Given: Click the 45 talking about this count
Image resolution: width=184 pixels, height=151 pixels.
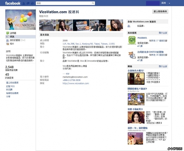Looking at the screenshot, I should (x=7, y=74).
